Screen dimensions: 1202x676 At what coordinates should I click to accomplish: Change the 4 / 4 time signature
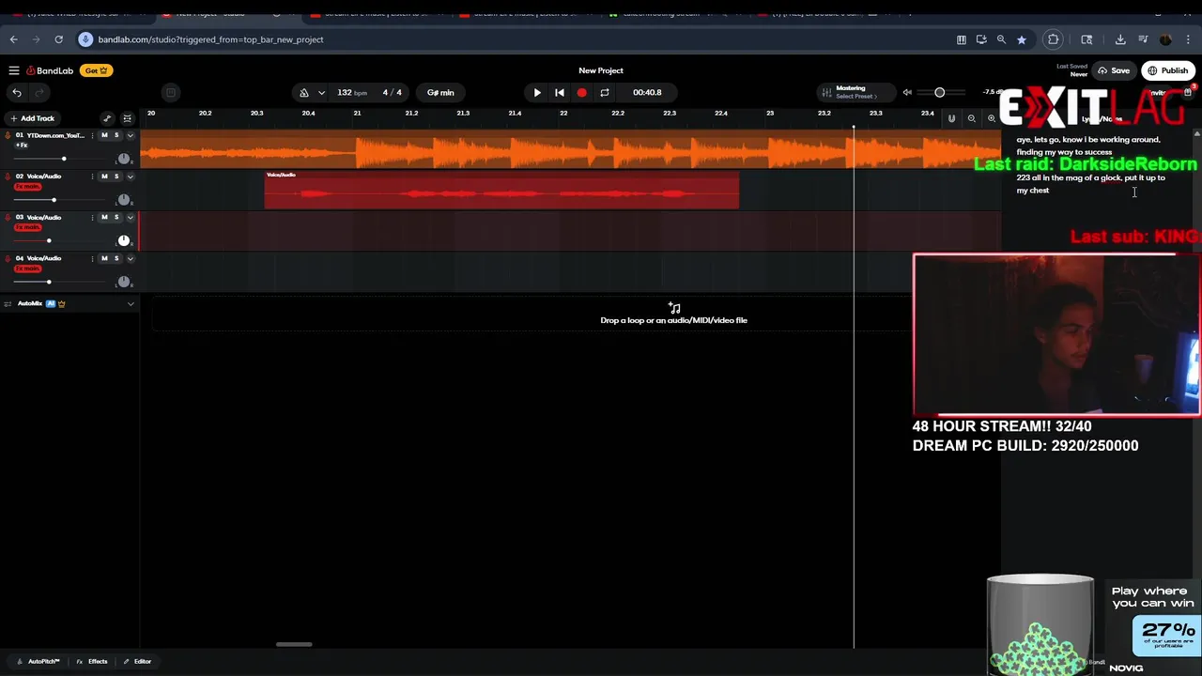point(393,93)
